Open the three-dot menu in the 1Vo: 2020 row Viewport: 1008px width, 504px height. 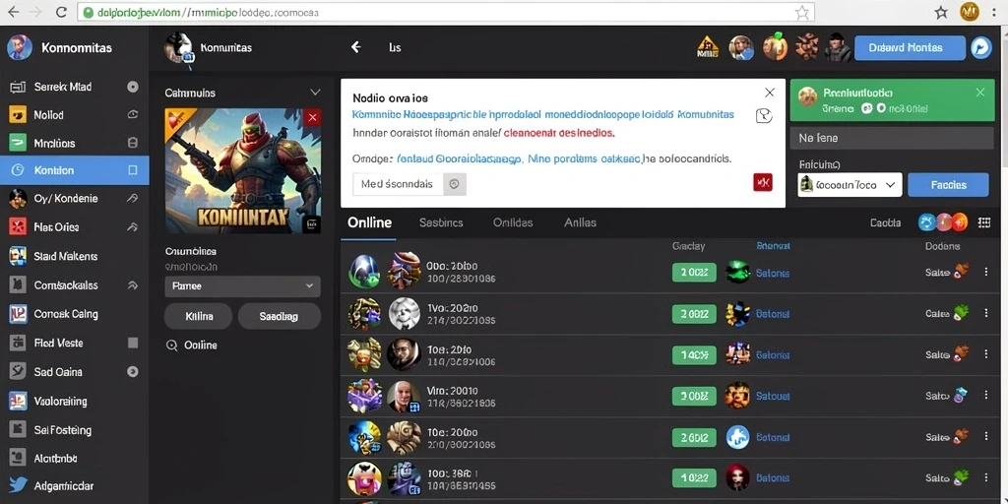(986, 312)
